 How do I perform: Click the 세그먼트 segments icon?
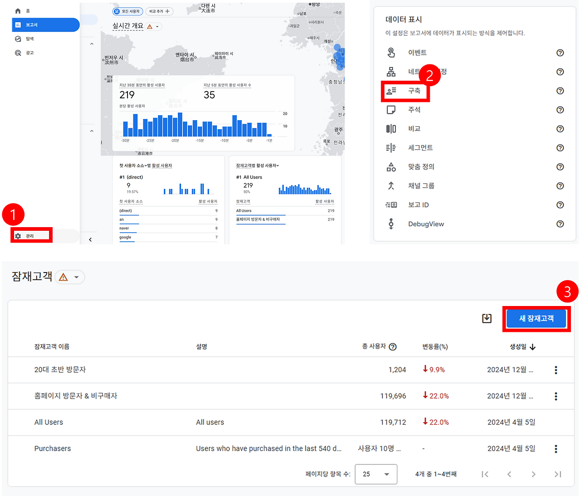click(391, 148)
